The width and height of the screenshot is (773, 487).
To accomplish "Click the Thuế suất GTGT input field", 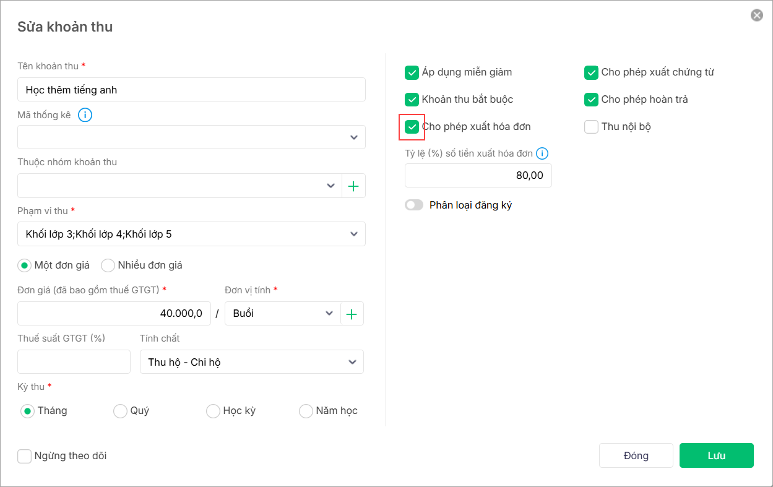I will tap(74, 362).
